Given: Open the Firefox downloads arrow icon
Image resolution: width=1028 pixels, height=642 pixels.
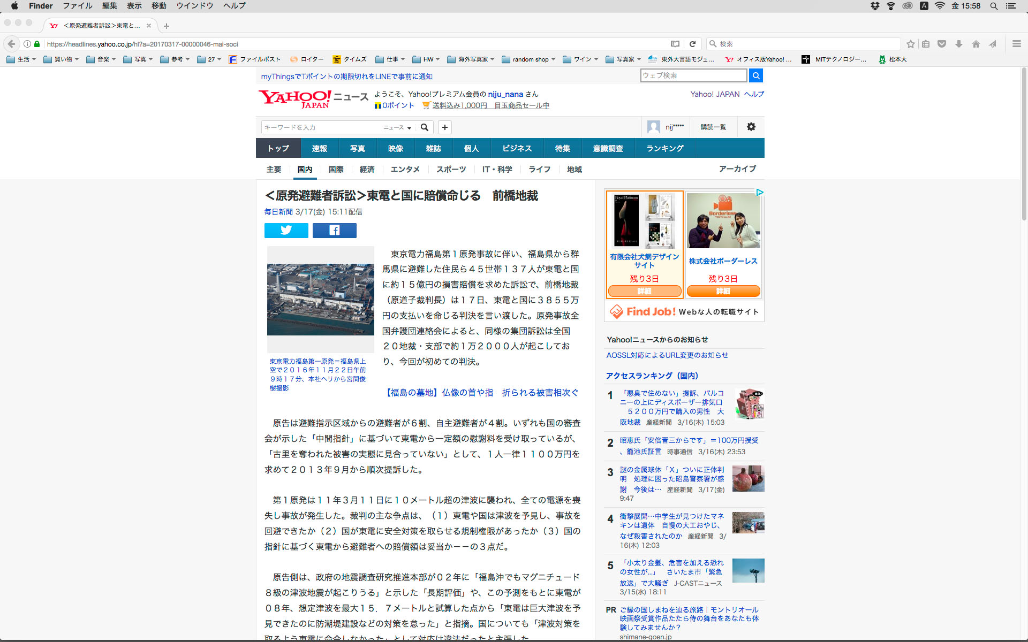Looking at the screenshot, I should pyautogui.click(x=959, y=44).
